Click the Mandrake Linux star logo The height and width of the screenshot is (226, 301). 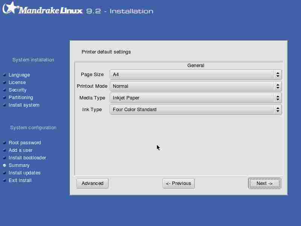[x=10, y=8]
